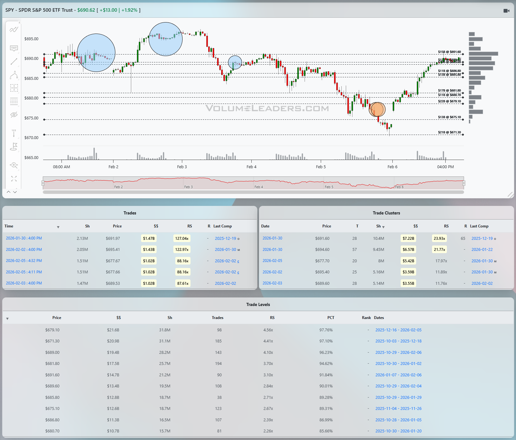516x440 pixels.
Task: Click Trade Levels sort arrow
Action: pyautogui.click(x=7, y=318)
